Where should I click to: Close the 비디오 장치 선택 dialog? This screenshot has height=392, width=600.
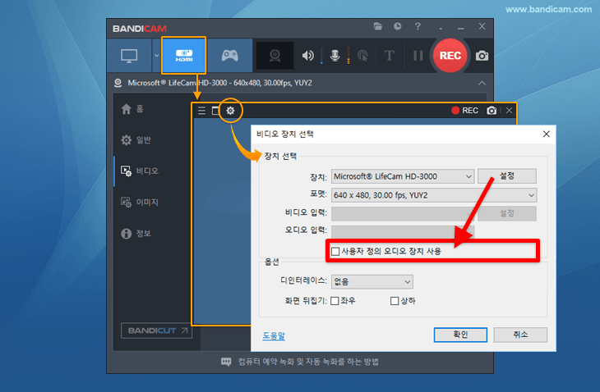tap(546, 134)
